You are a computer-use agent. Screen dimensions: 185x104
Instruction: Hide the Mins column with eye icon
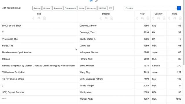[175, 18]
